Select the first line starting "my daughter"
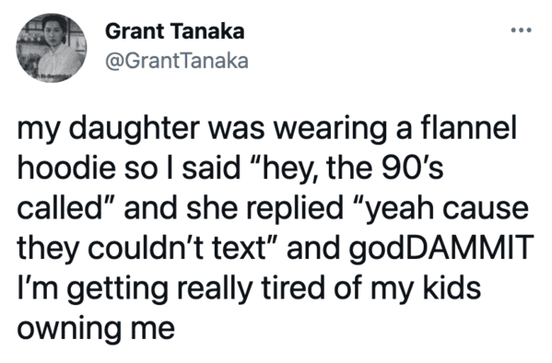Screen dimensions: 552x363 point(267,128)
